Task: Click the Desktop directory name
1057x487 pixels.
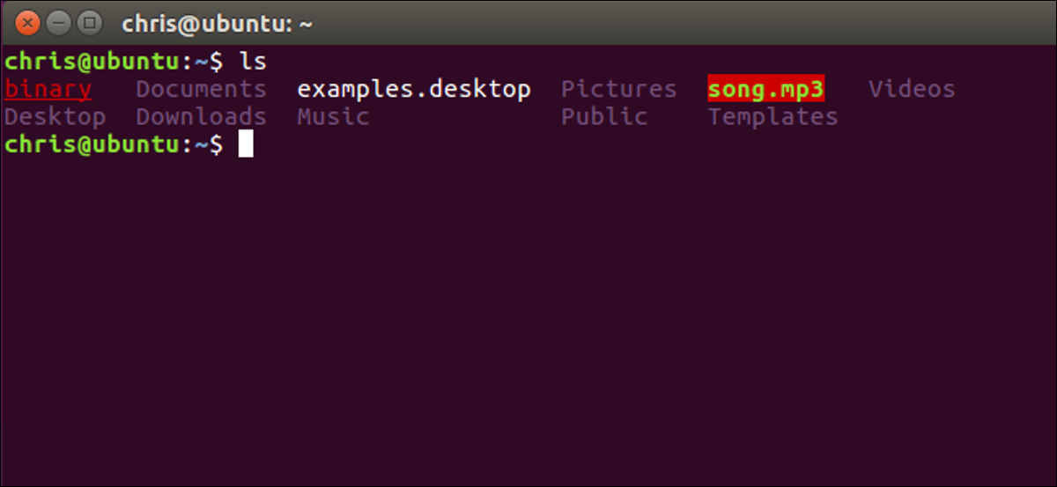Action: [55, 117]
